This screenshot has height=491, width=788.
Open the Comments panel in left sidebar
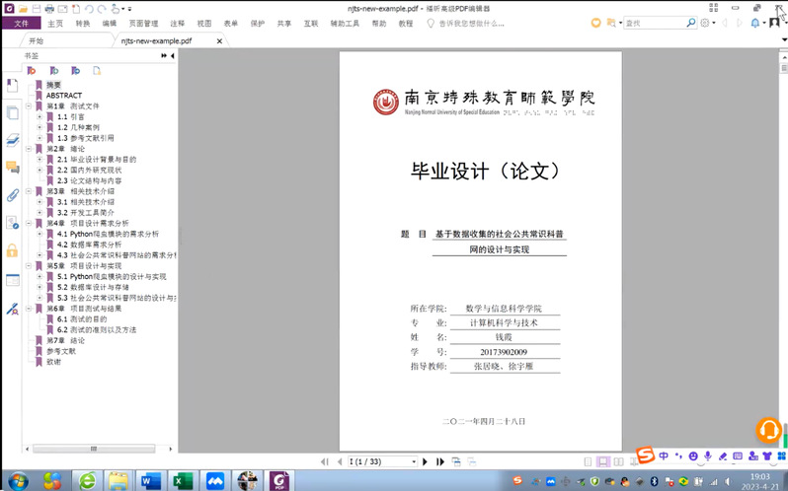click(x=12, y=168)
